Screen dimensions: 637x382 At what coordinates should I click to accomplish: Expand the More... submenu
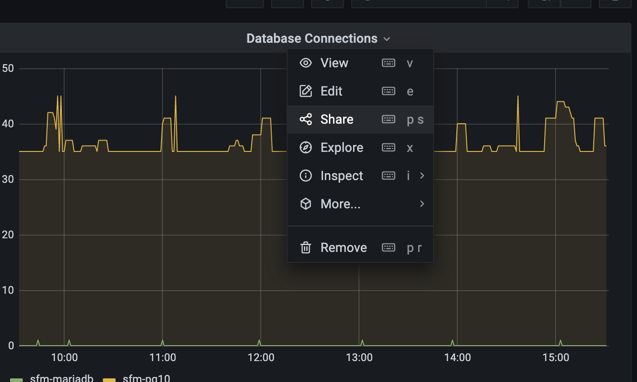(x=421, y=204)
